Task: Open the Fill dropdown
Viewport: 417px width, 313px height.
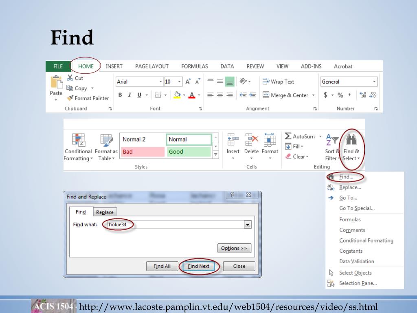Action: (x=294, y=146)
